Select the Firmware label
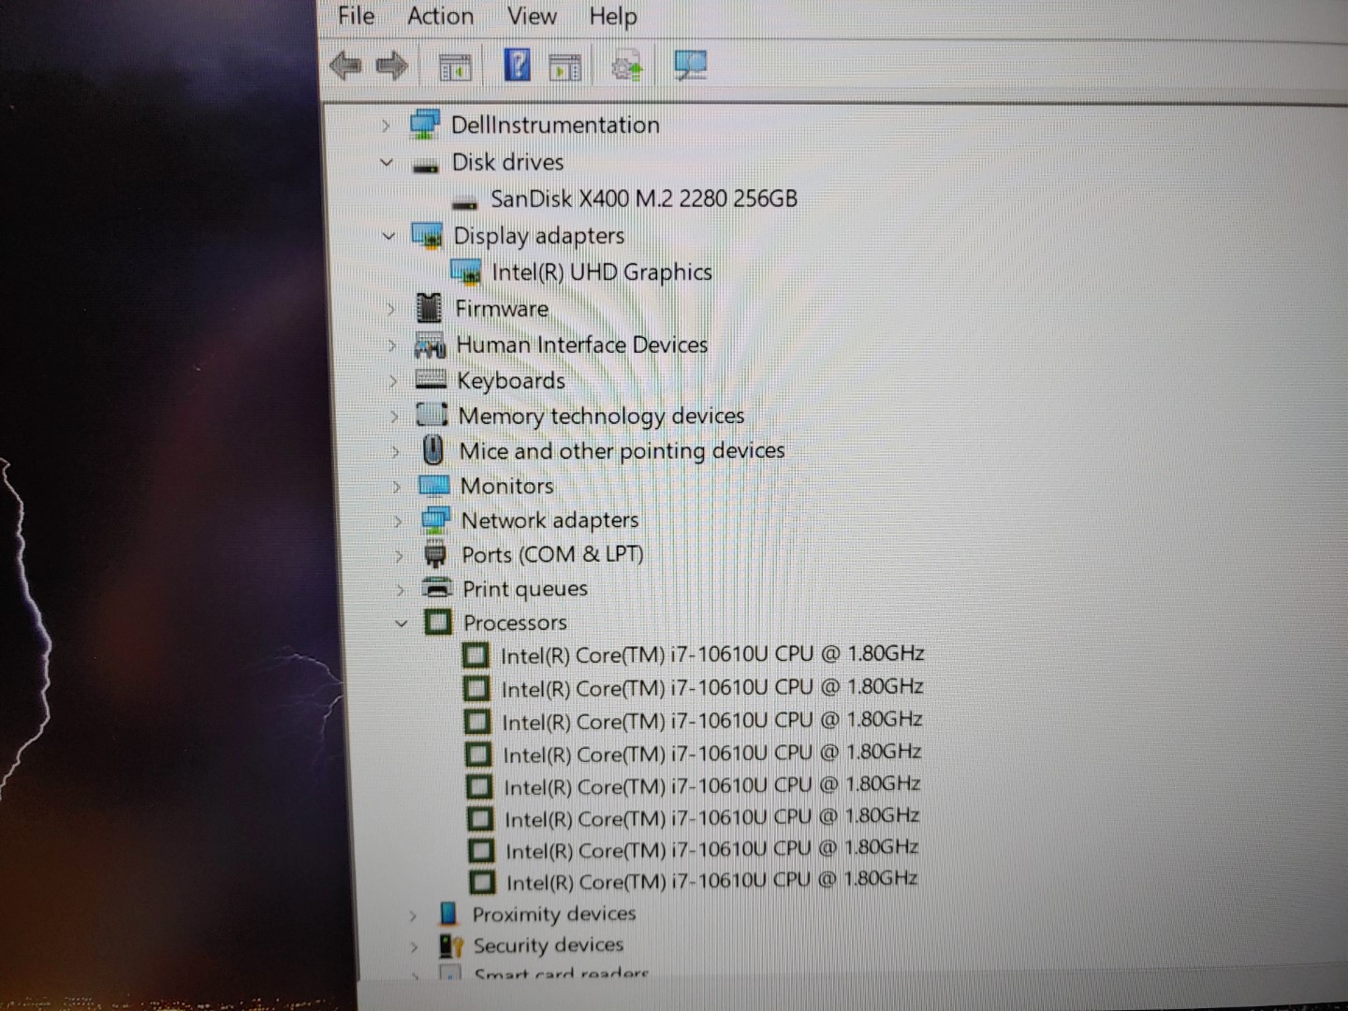Image resolution: width=1348 pixels, height=1011 pixels. [502, 308]
